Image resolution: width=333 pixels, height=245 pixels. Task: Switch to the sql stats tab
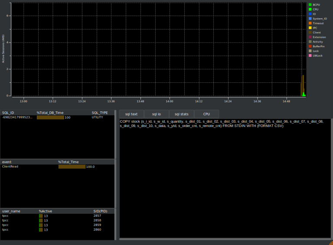point(181,114)
